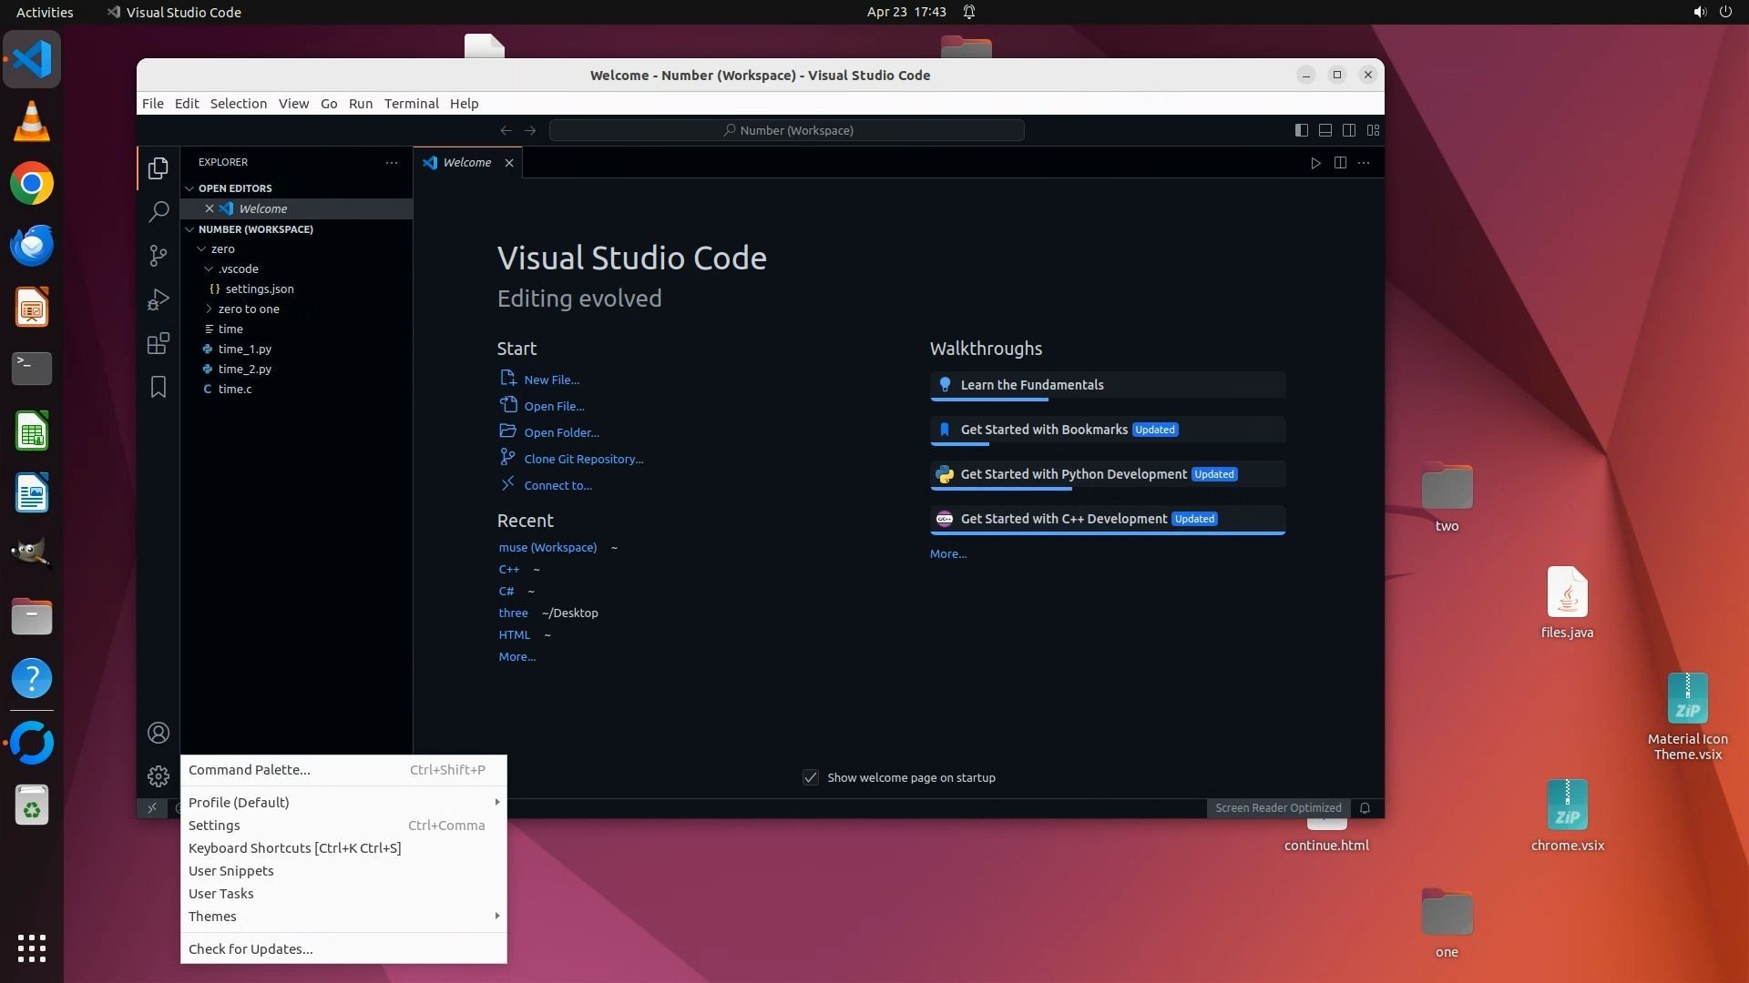Open Bookmarks view in activity bar
Image resolution: width=1749 pixels, height=983 pixels.
[159, 387]
